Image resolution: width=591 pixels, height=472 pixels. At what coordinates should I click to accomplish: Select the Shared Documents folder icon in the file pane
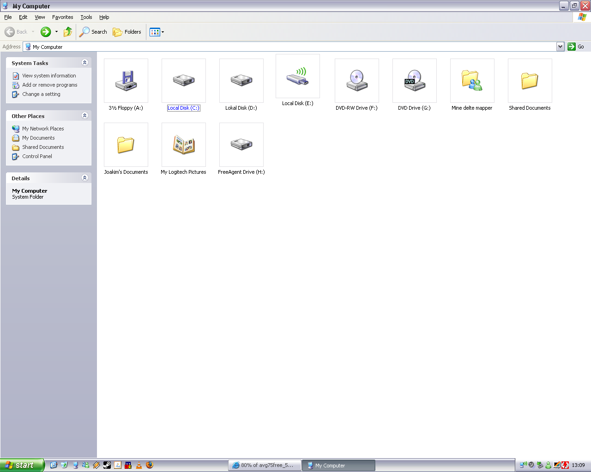click(x=530, y=81)
